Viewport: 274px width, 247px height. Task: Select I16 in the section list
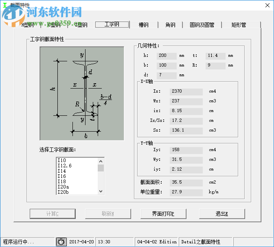click(77, 176)
